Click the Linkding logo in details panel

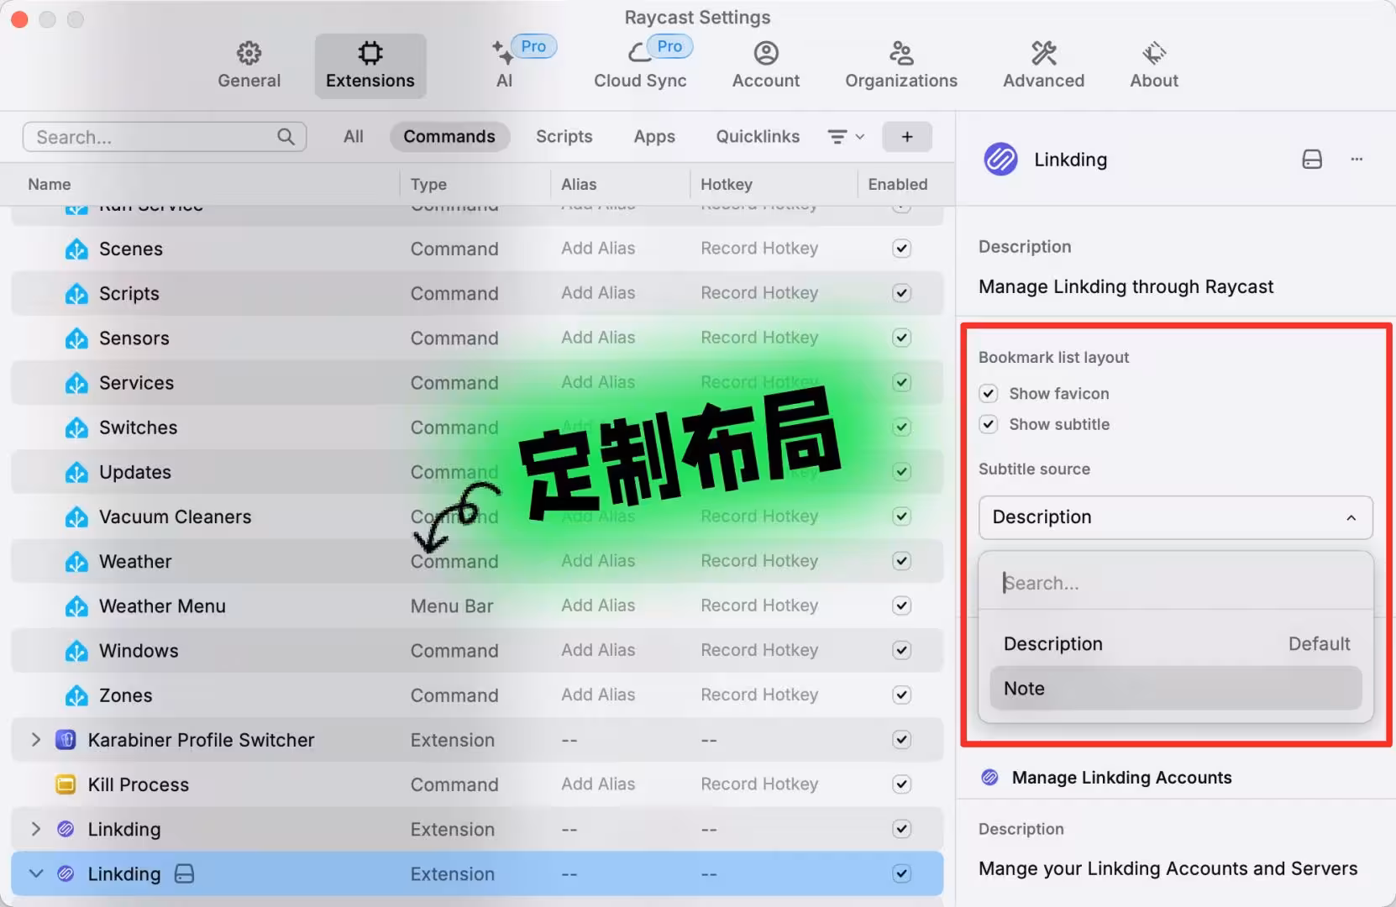click(x=1000, y=159)
